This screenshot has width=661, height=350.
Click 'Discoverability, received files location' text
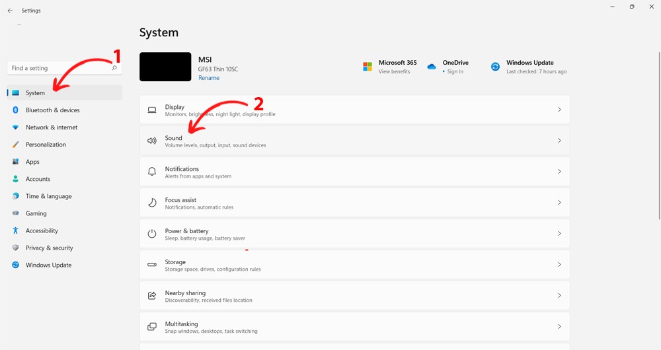(x=209, y=300)
